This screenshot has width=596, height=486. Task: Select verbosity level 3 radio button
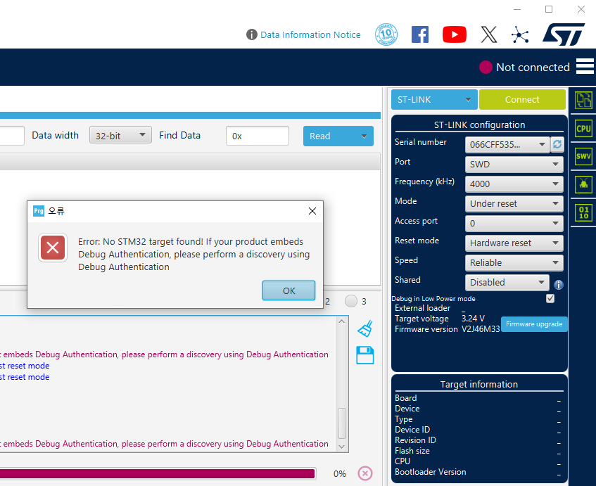[x=351, y=301]
